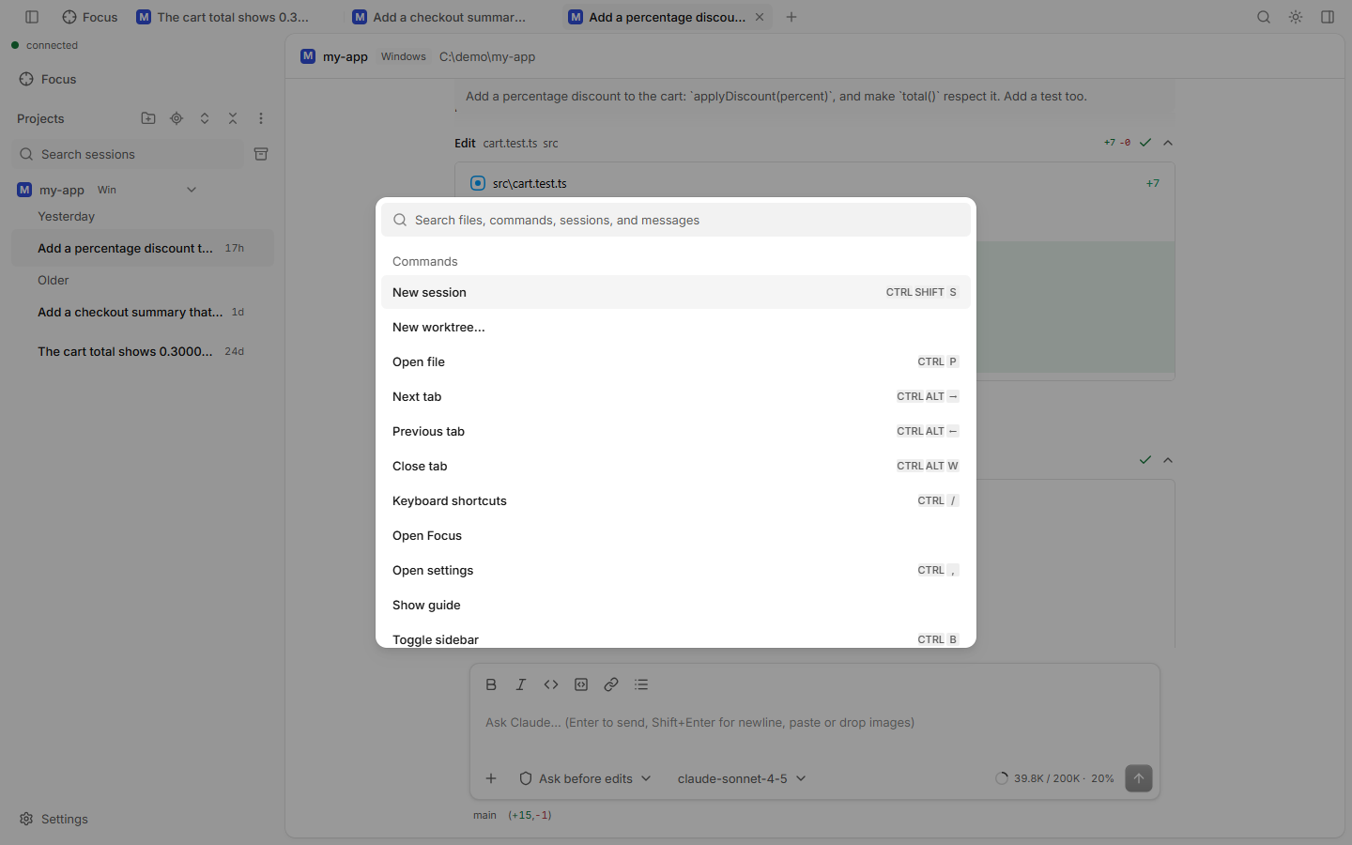Open global search magnifier in title bar
The width and height of the screenshot is (1352, 845).
(x=1264, y=17)
